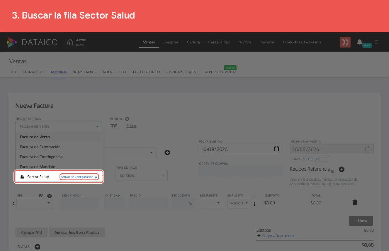The image size is (389, 251).
Task: Open calendar for Fecha Emisión
Action: (x=276, y=149)
